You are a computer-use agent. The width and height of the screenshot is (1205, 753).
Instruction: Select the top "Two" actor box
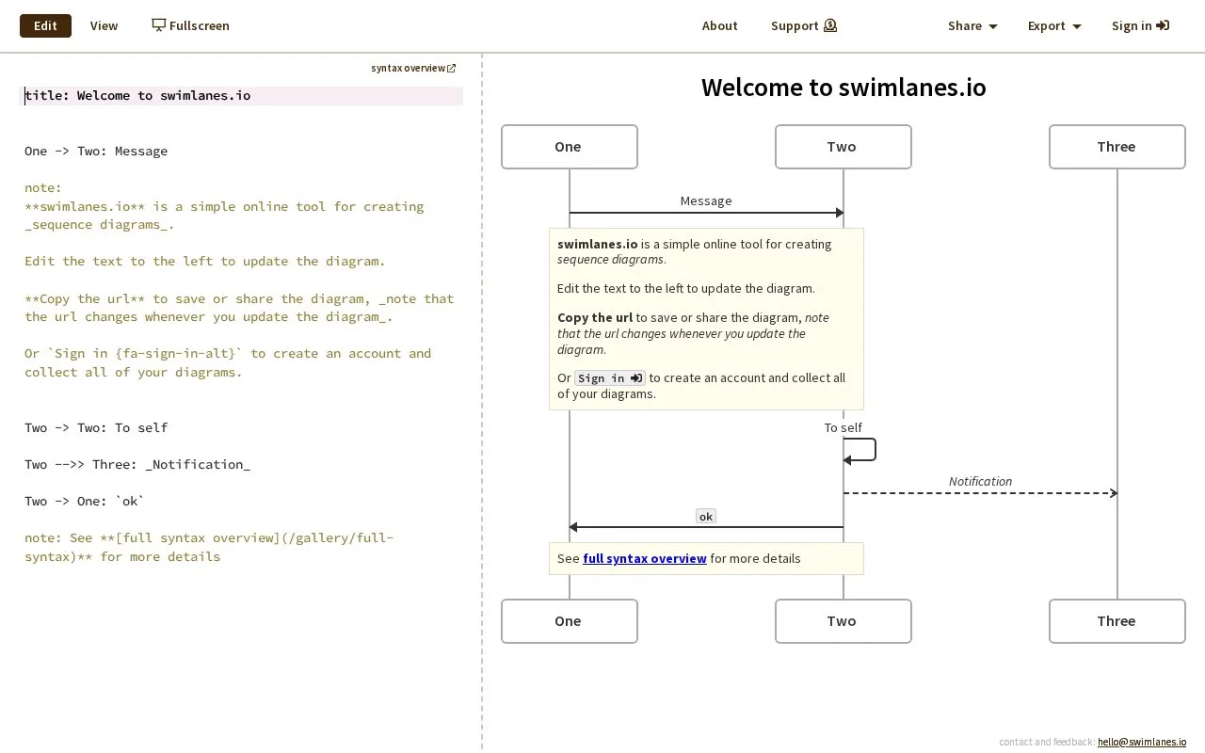pos(843,147)
